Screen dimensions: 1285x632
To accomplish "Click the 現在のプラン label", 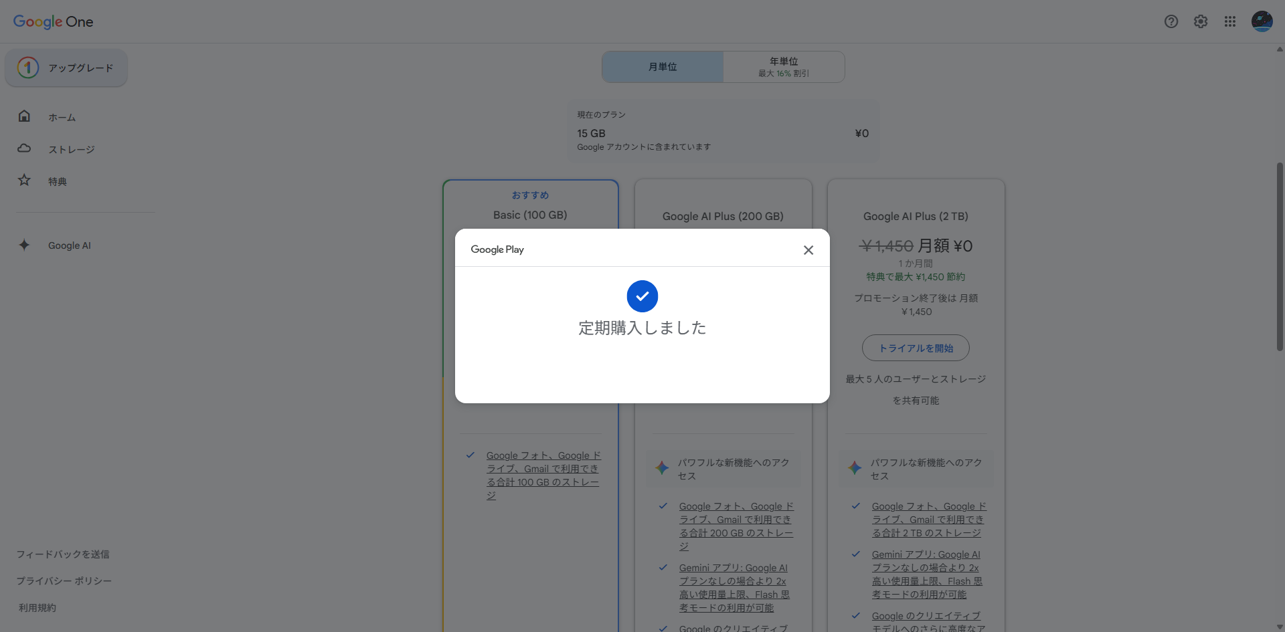I will [602, 115].
